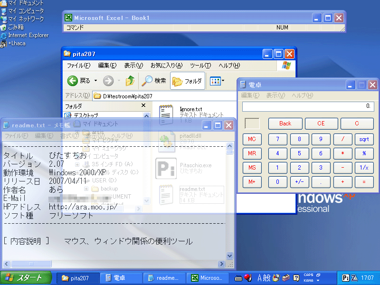The width and height of the screenshot is (380, 285).
Task: Click the M+ memory add button
Action: click(x=252, y=182)
